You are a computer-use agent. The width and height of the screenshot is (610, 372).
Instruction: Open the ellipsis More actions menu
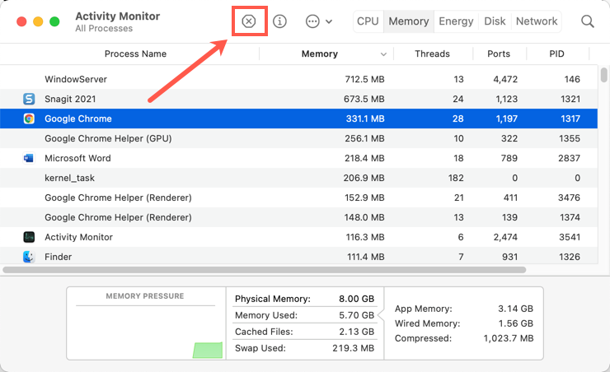click(x=312, y=21)
